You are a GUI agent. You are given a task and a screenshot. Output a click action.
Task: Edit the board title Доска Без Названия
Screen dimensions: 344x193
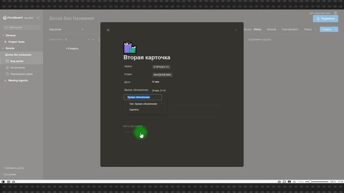[71, 18]
